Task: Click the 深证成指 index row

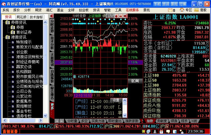Action: (x=176, y=100)
